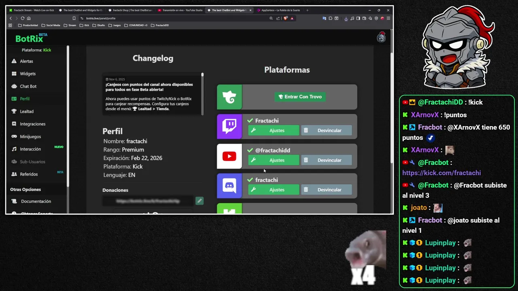Open the Interacción music note icon
518x291 pixels.
pos(14,149)
